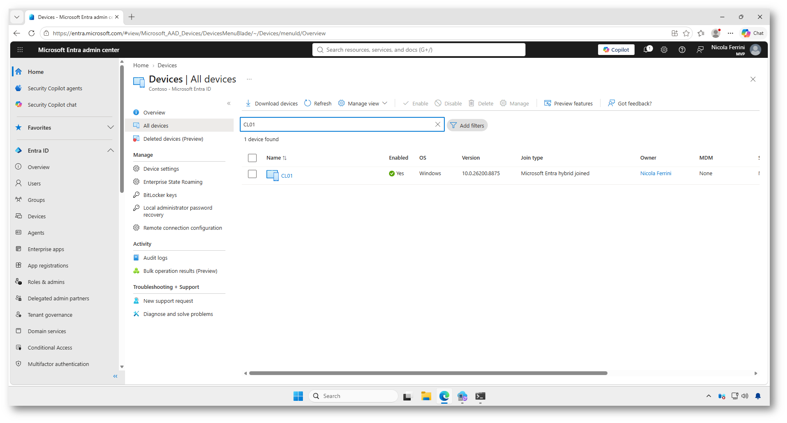
Task: Sort devices by the Name column
Action: pyautogui.click(x=277, y=158)
